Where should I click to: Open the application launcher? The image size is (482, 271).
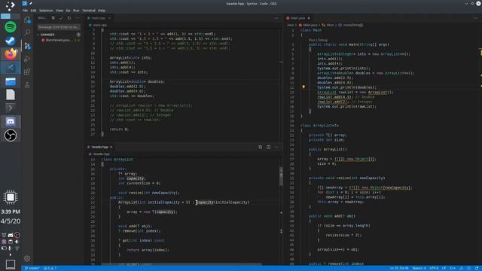pos(10,5)
